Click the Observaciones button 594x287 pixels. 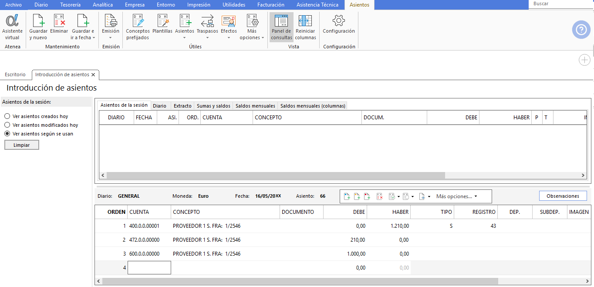click(563, 196)
